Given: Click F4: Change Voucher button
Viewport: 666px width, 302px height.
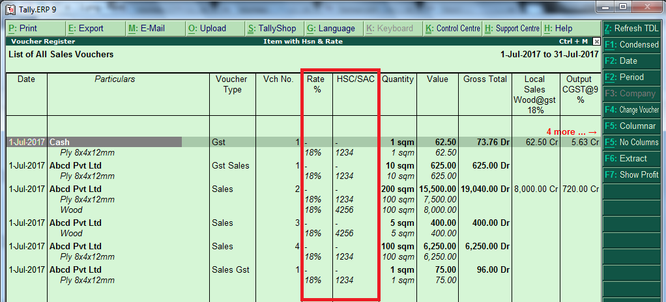Looking at the screenshot, I should pos(631,110).
